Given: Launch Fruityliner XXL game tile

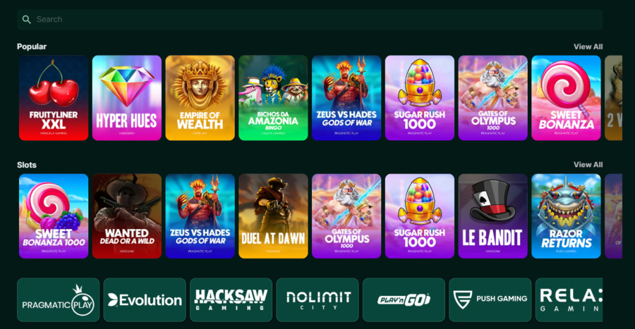Looking at the screenshot, I should coord(54,98).
